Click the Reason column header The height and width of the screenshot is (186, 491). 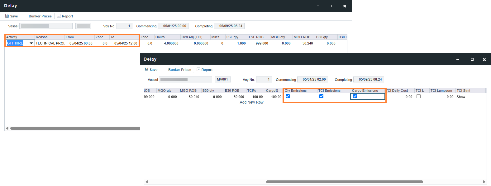pos(50,37)
